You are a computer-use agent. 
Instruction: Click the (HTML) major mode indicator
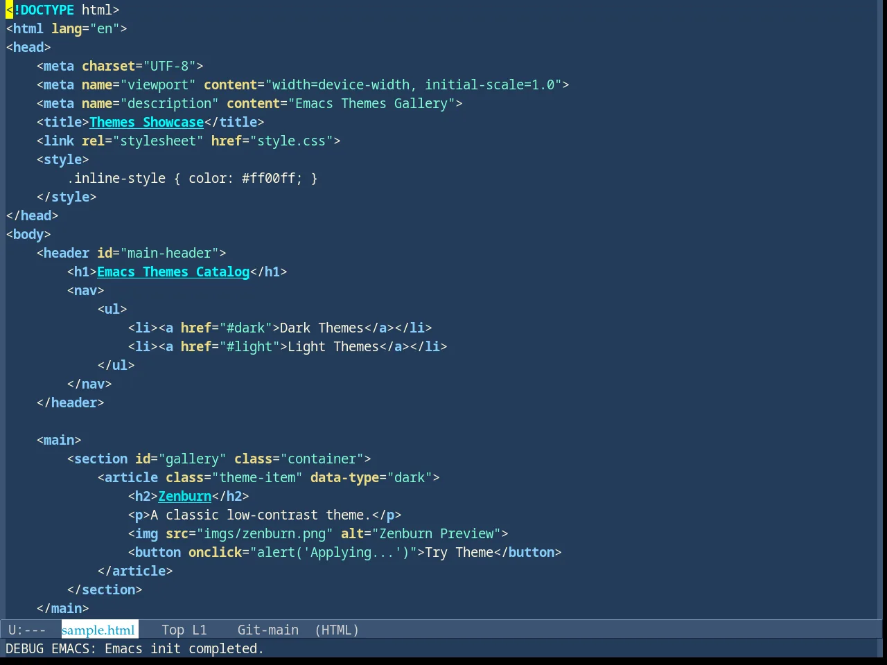[x=337, y=630]
